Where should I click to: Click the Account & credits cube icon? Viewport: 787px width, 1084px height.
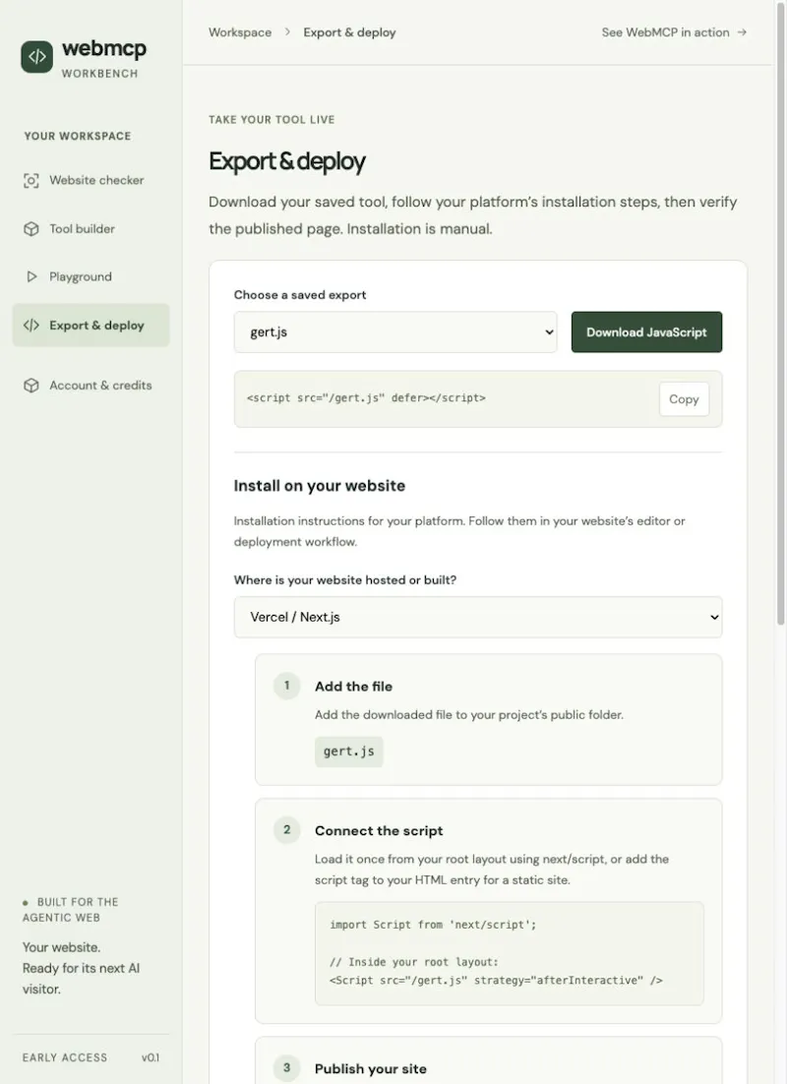pyautogui.click(x=31, y=385)
